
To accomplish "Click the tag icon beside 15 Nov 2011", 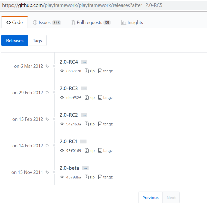I will (x=47, y=172).
